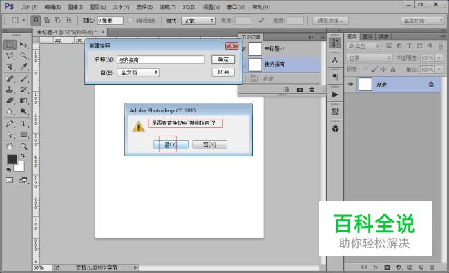The height and width of the screenshot is (273, 449).
Task: Open the Actions panel play icon
Action: 335,94
